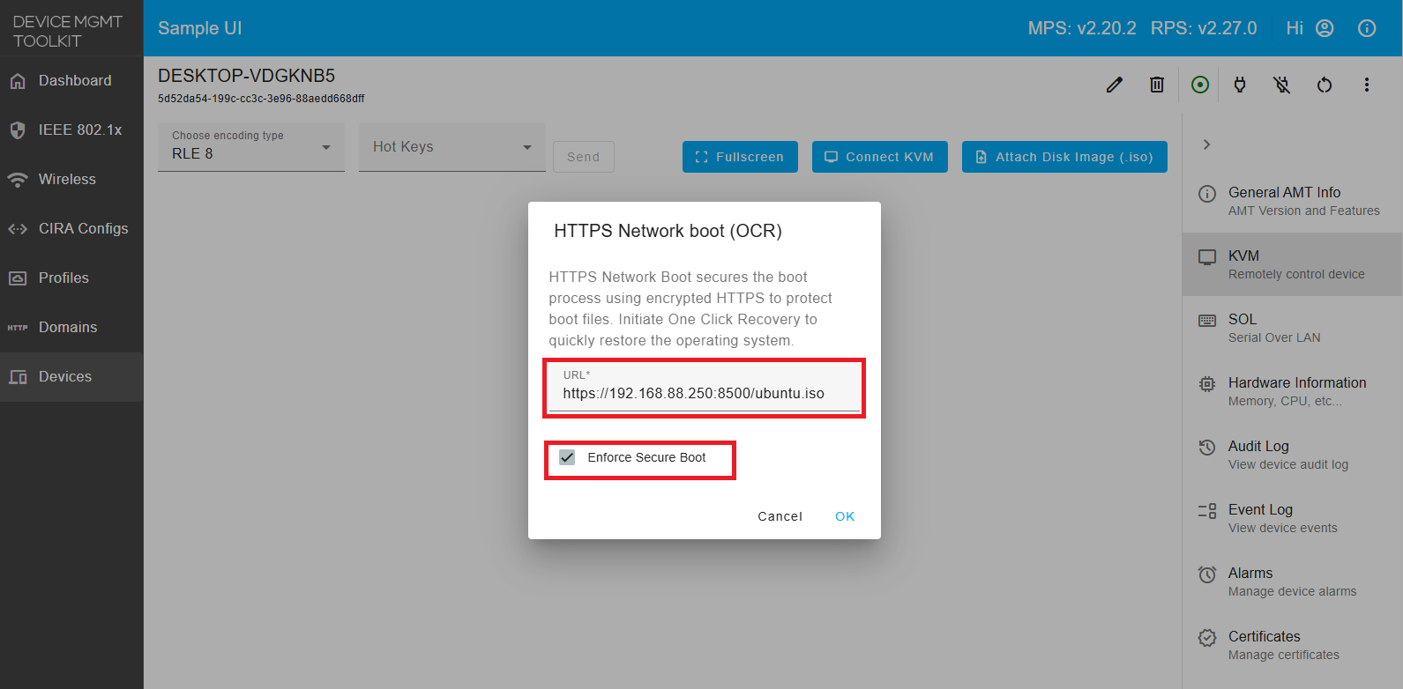Click the Alarms clock icon
The height and width of the screenshot is (689, 1403).
(1207, 574)
